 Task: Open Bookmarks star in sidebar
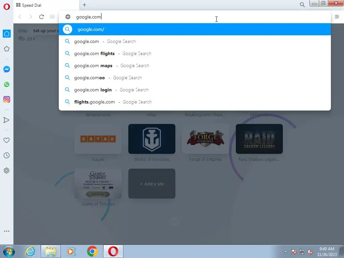pos(7,49)
